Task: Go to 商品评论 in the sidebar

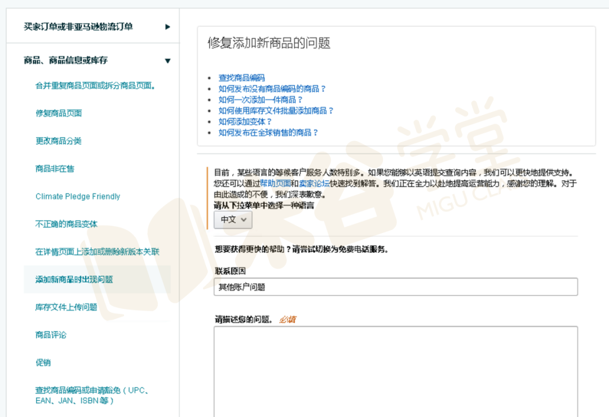Action: pos(51,335)
